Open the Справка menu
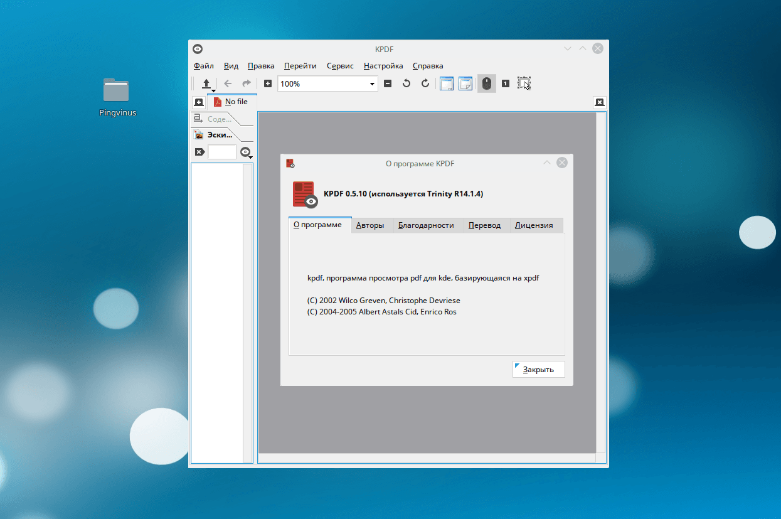The image size is (781, 519). (x=428, y=66)
